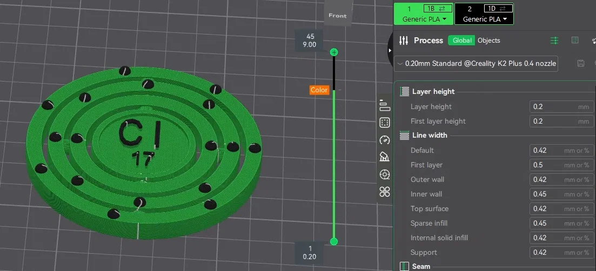Open the filament 2 Generic PLA dropdown
596x271 pixels.
tap(485, 19)
